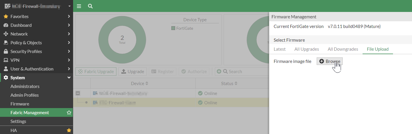This screenshot has width=412, height=134.
Task: Select the highlighted child firewall row
Action: coord(171,103)
